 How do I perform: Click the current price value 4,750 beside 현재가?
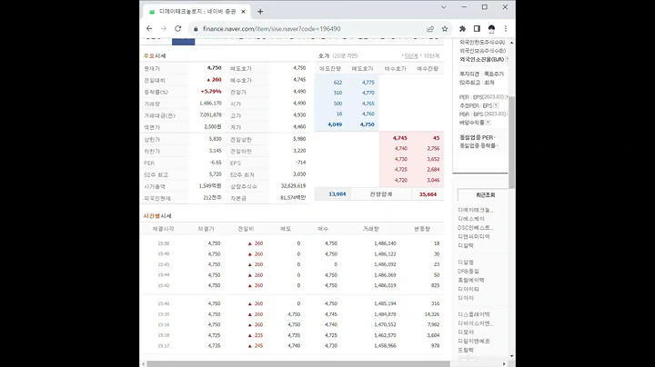pos(215,67)
